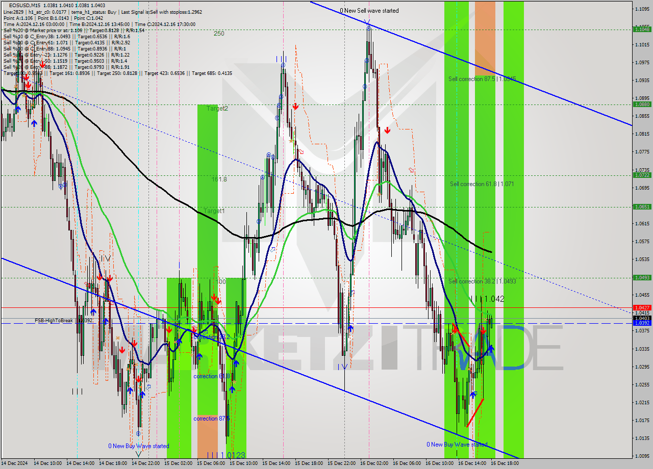Click '16 Dec 18:00' on the time axis
Image resolution: width=653 pixels, height=469 pixels.
click(505, 463)
